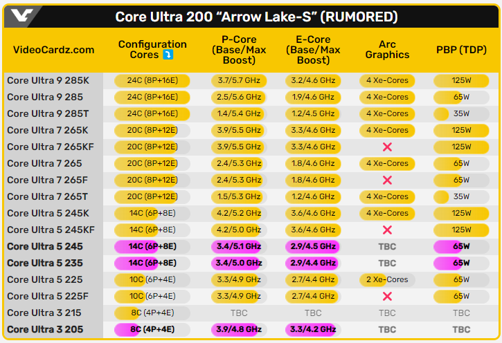The image size is (502, 343).
Task: Select the Core Ultra 3 205 row label
Action: pyautogui.click(x=45, y=330)
